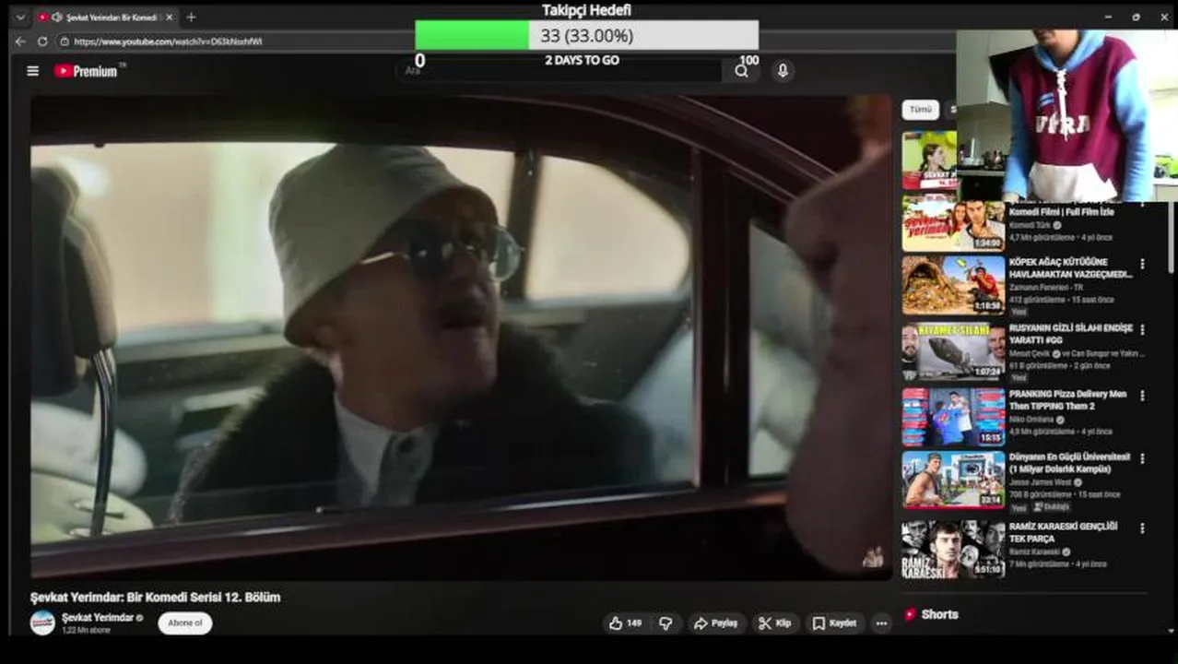The image size is (1178, 664).
Task: Open PRANKING Pizza Delivery Men thumbnail
Action: coord(953,417)
